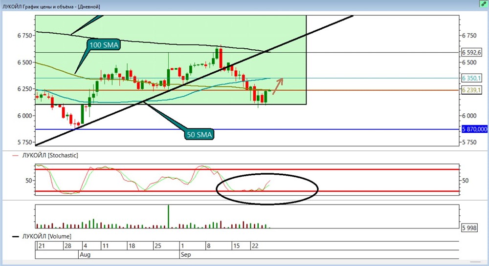Click date 28 on the time axis

(x=67, y=246)
